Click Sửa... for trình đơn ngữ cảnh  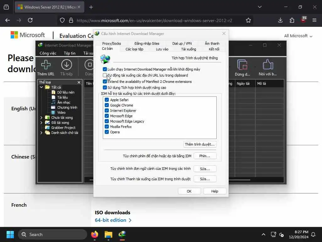coord(205,169)
